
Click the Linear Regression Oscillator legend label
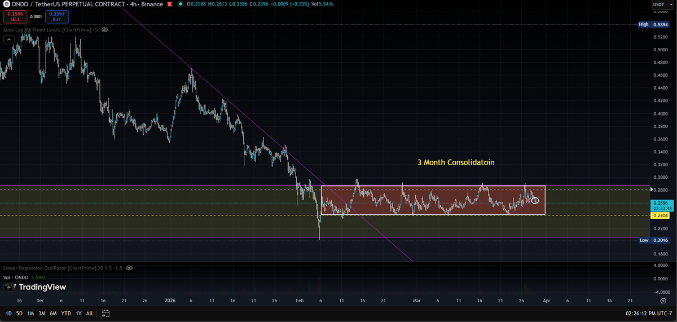tap(63, 268)
